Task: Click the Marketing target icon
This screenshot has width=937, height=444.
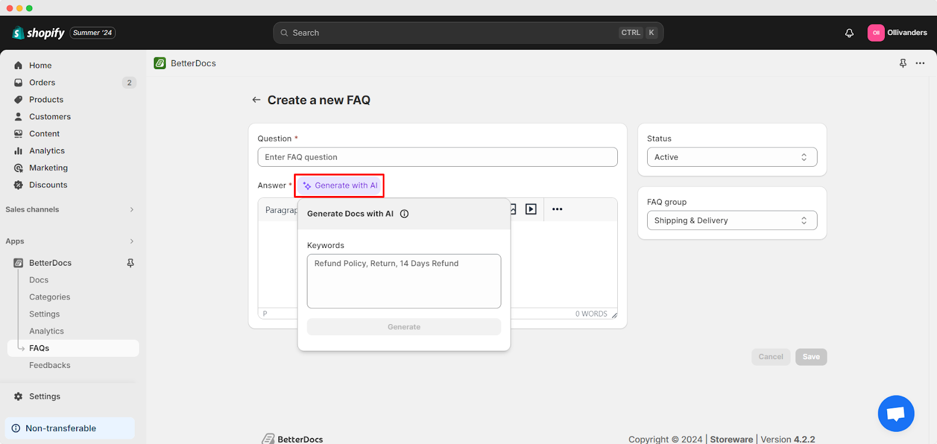Action: (18, 168)
